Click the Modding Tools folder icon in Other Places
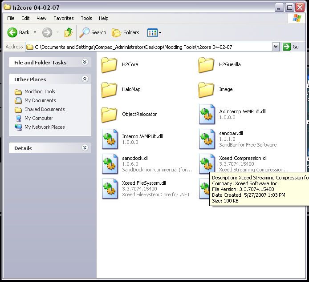 pyautogui.click(x=18, y=92)
